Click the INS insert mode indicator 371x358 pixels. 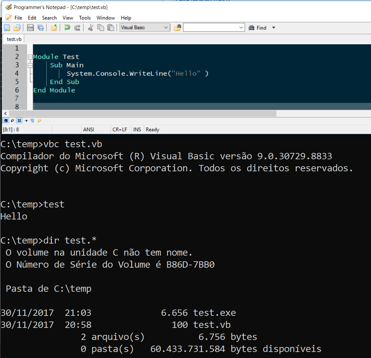point(137,130)
